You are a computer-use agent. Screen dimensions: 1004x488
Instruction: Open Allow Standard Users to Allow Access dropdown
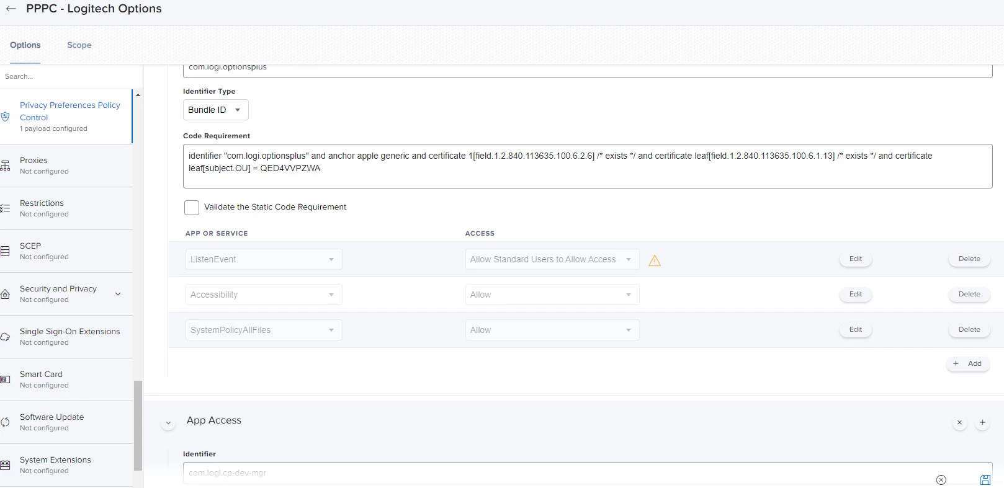(x=552, y=259)
